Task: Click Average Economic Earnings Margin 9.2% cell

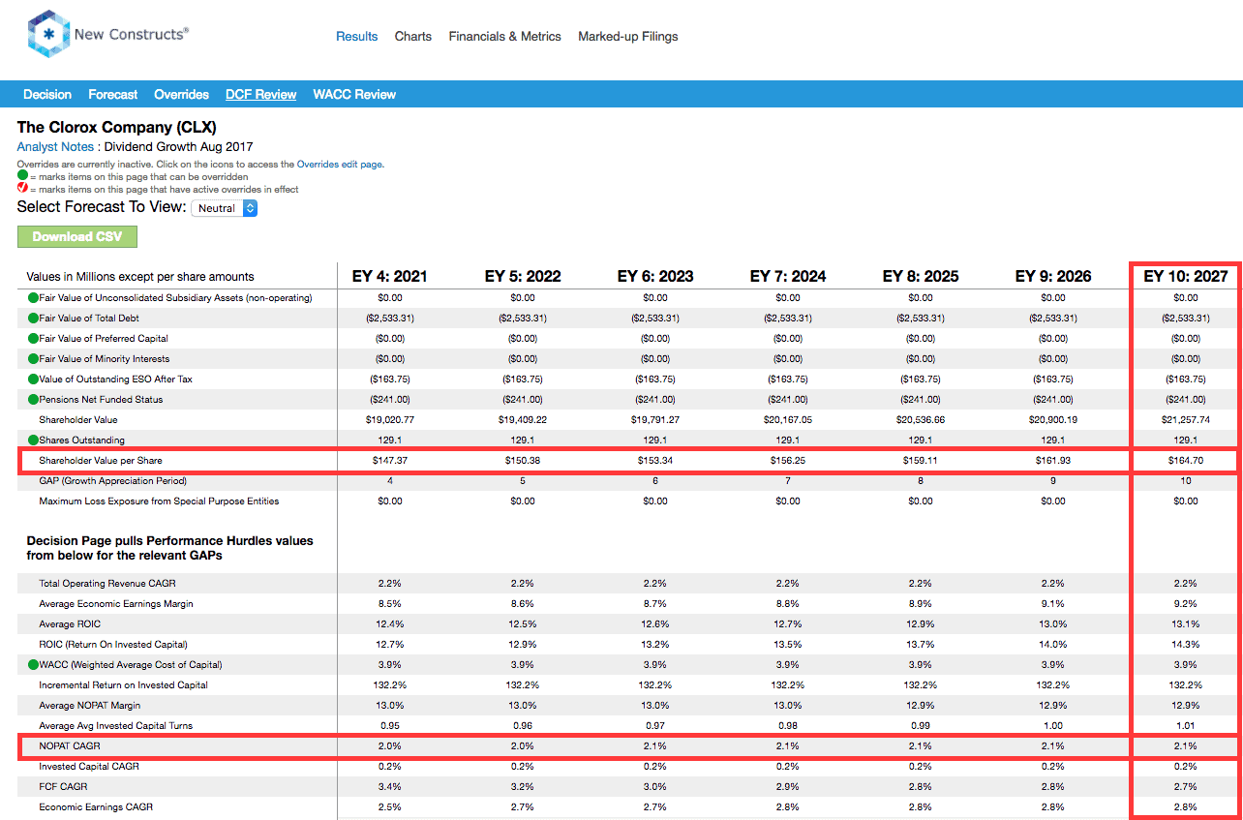Action: (1186, 604)
